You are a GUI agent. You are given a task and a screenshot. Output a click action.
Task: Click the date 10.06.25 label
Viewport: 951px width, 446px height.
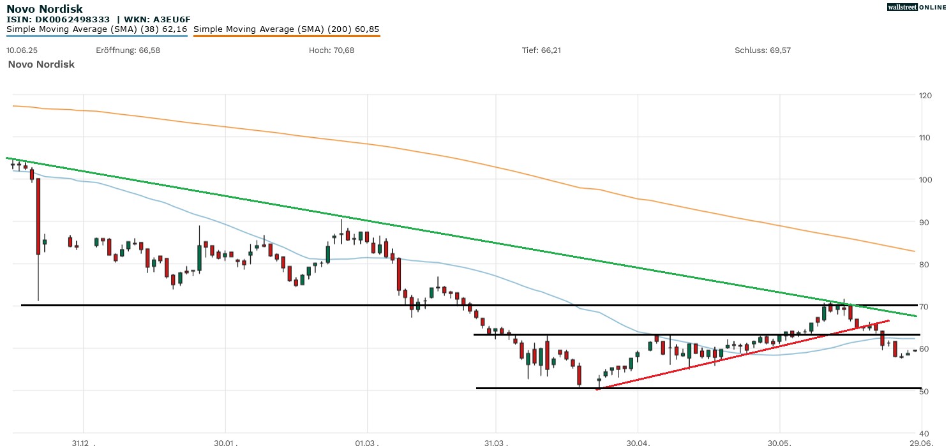(21, 50)
